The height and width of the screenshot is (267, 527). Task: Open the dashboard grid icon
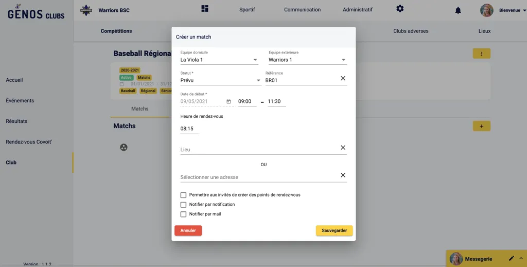pos(205,9)
